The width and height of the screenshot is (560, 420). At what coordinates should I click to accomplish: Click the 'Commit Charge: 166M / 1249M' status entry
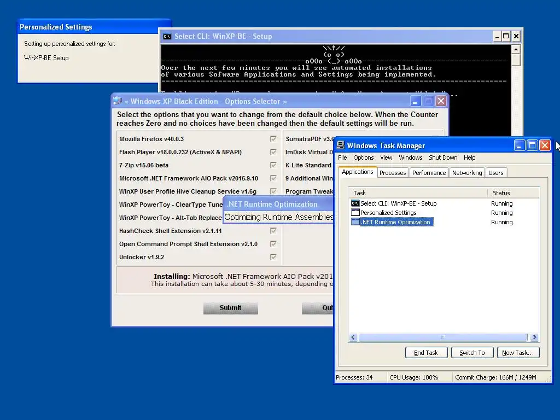coord(495,377)
